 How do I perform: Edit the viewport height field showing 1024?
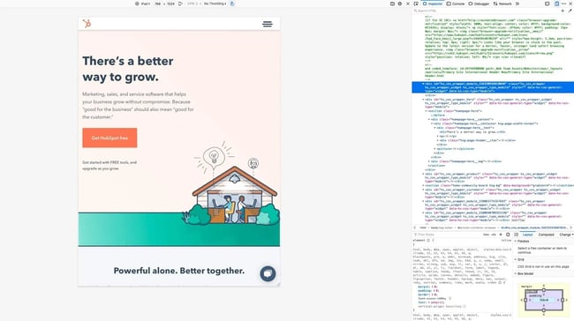170,4
